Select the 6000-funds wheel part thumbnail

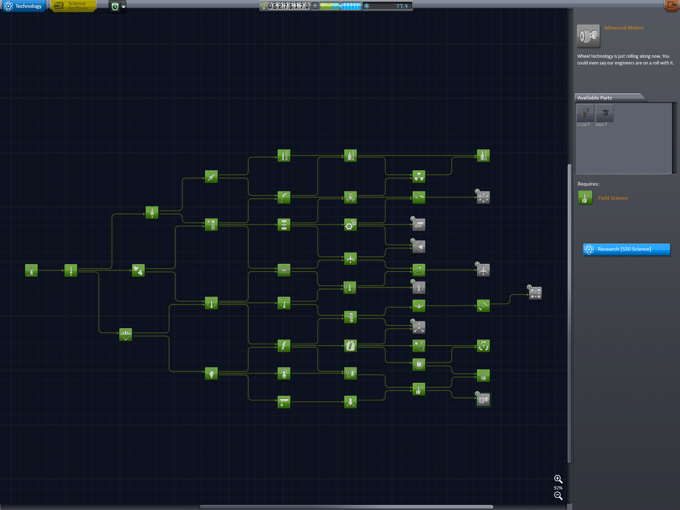[605, 113]
